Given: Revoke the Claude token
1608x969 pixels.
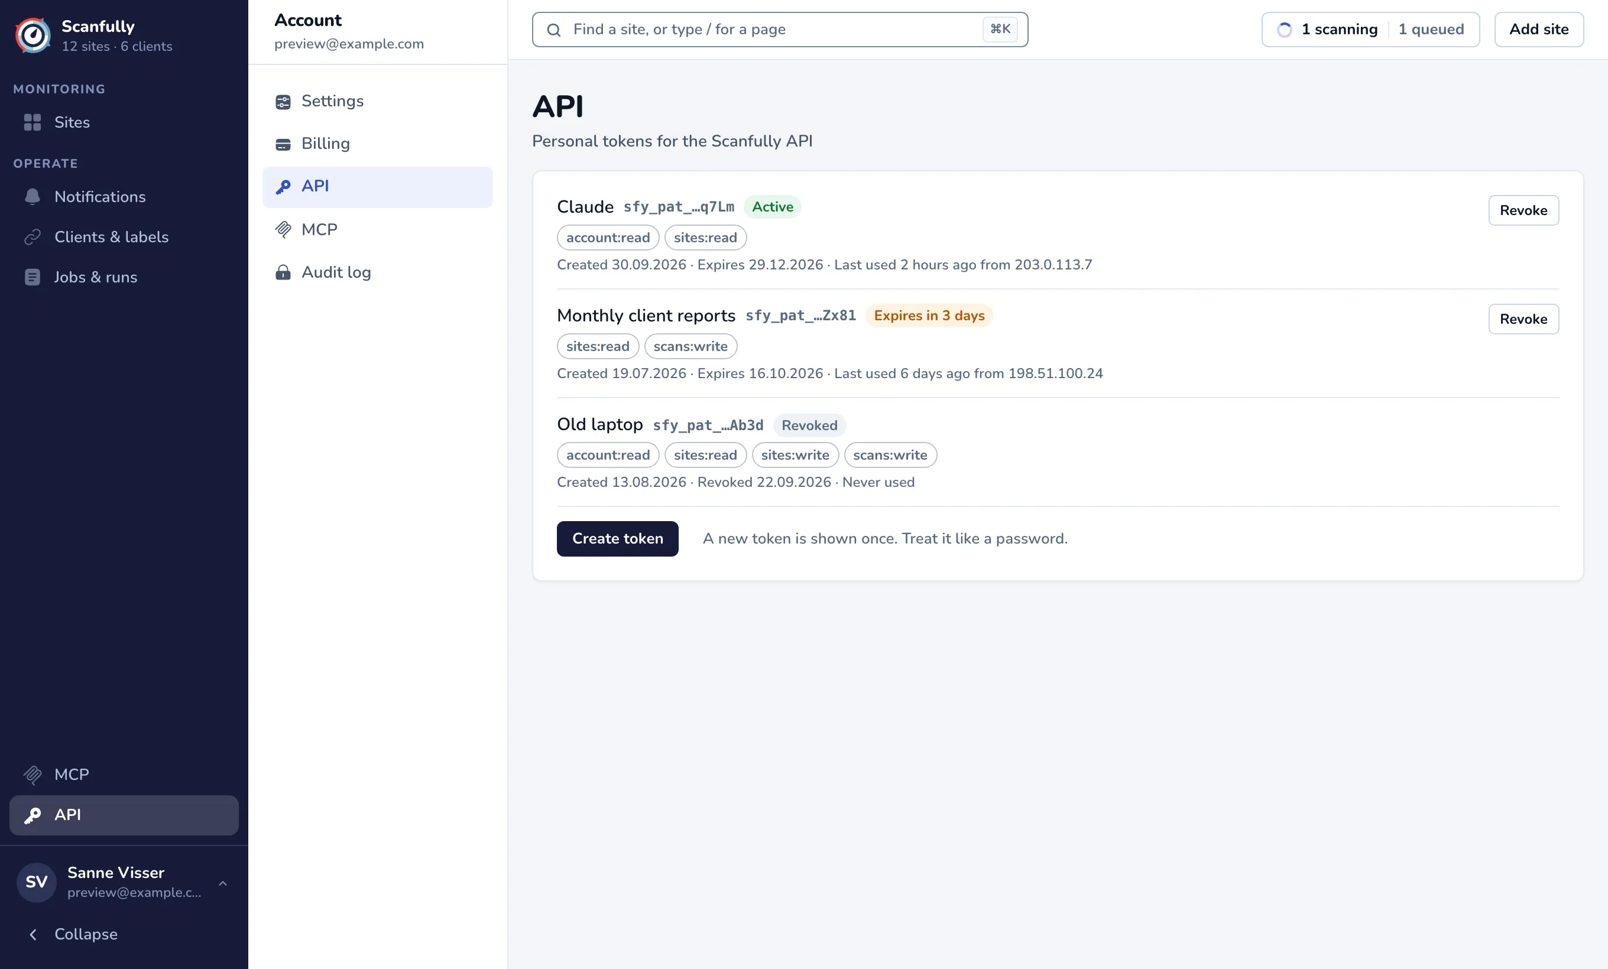Looking at the screenshot, I should (1523, 210).
